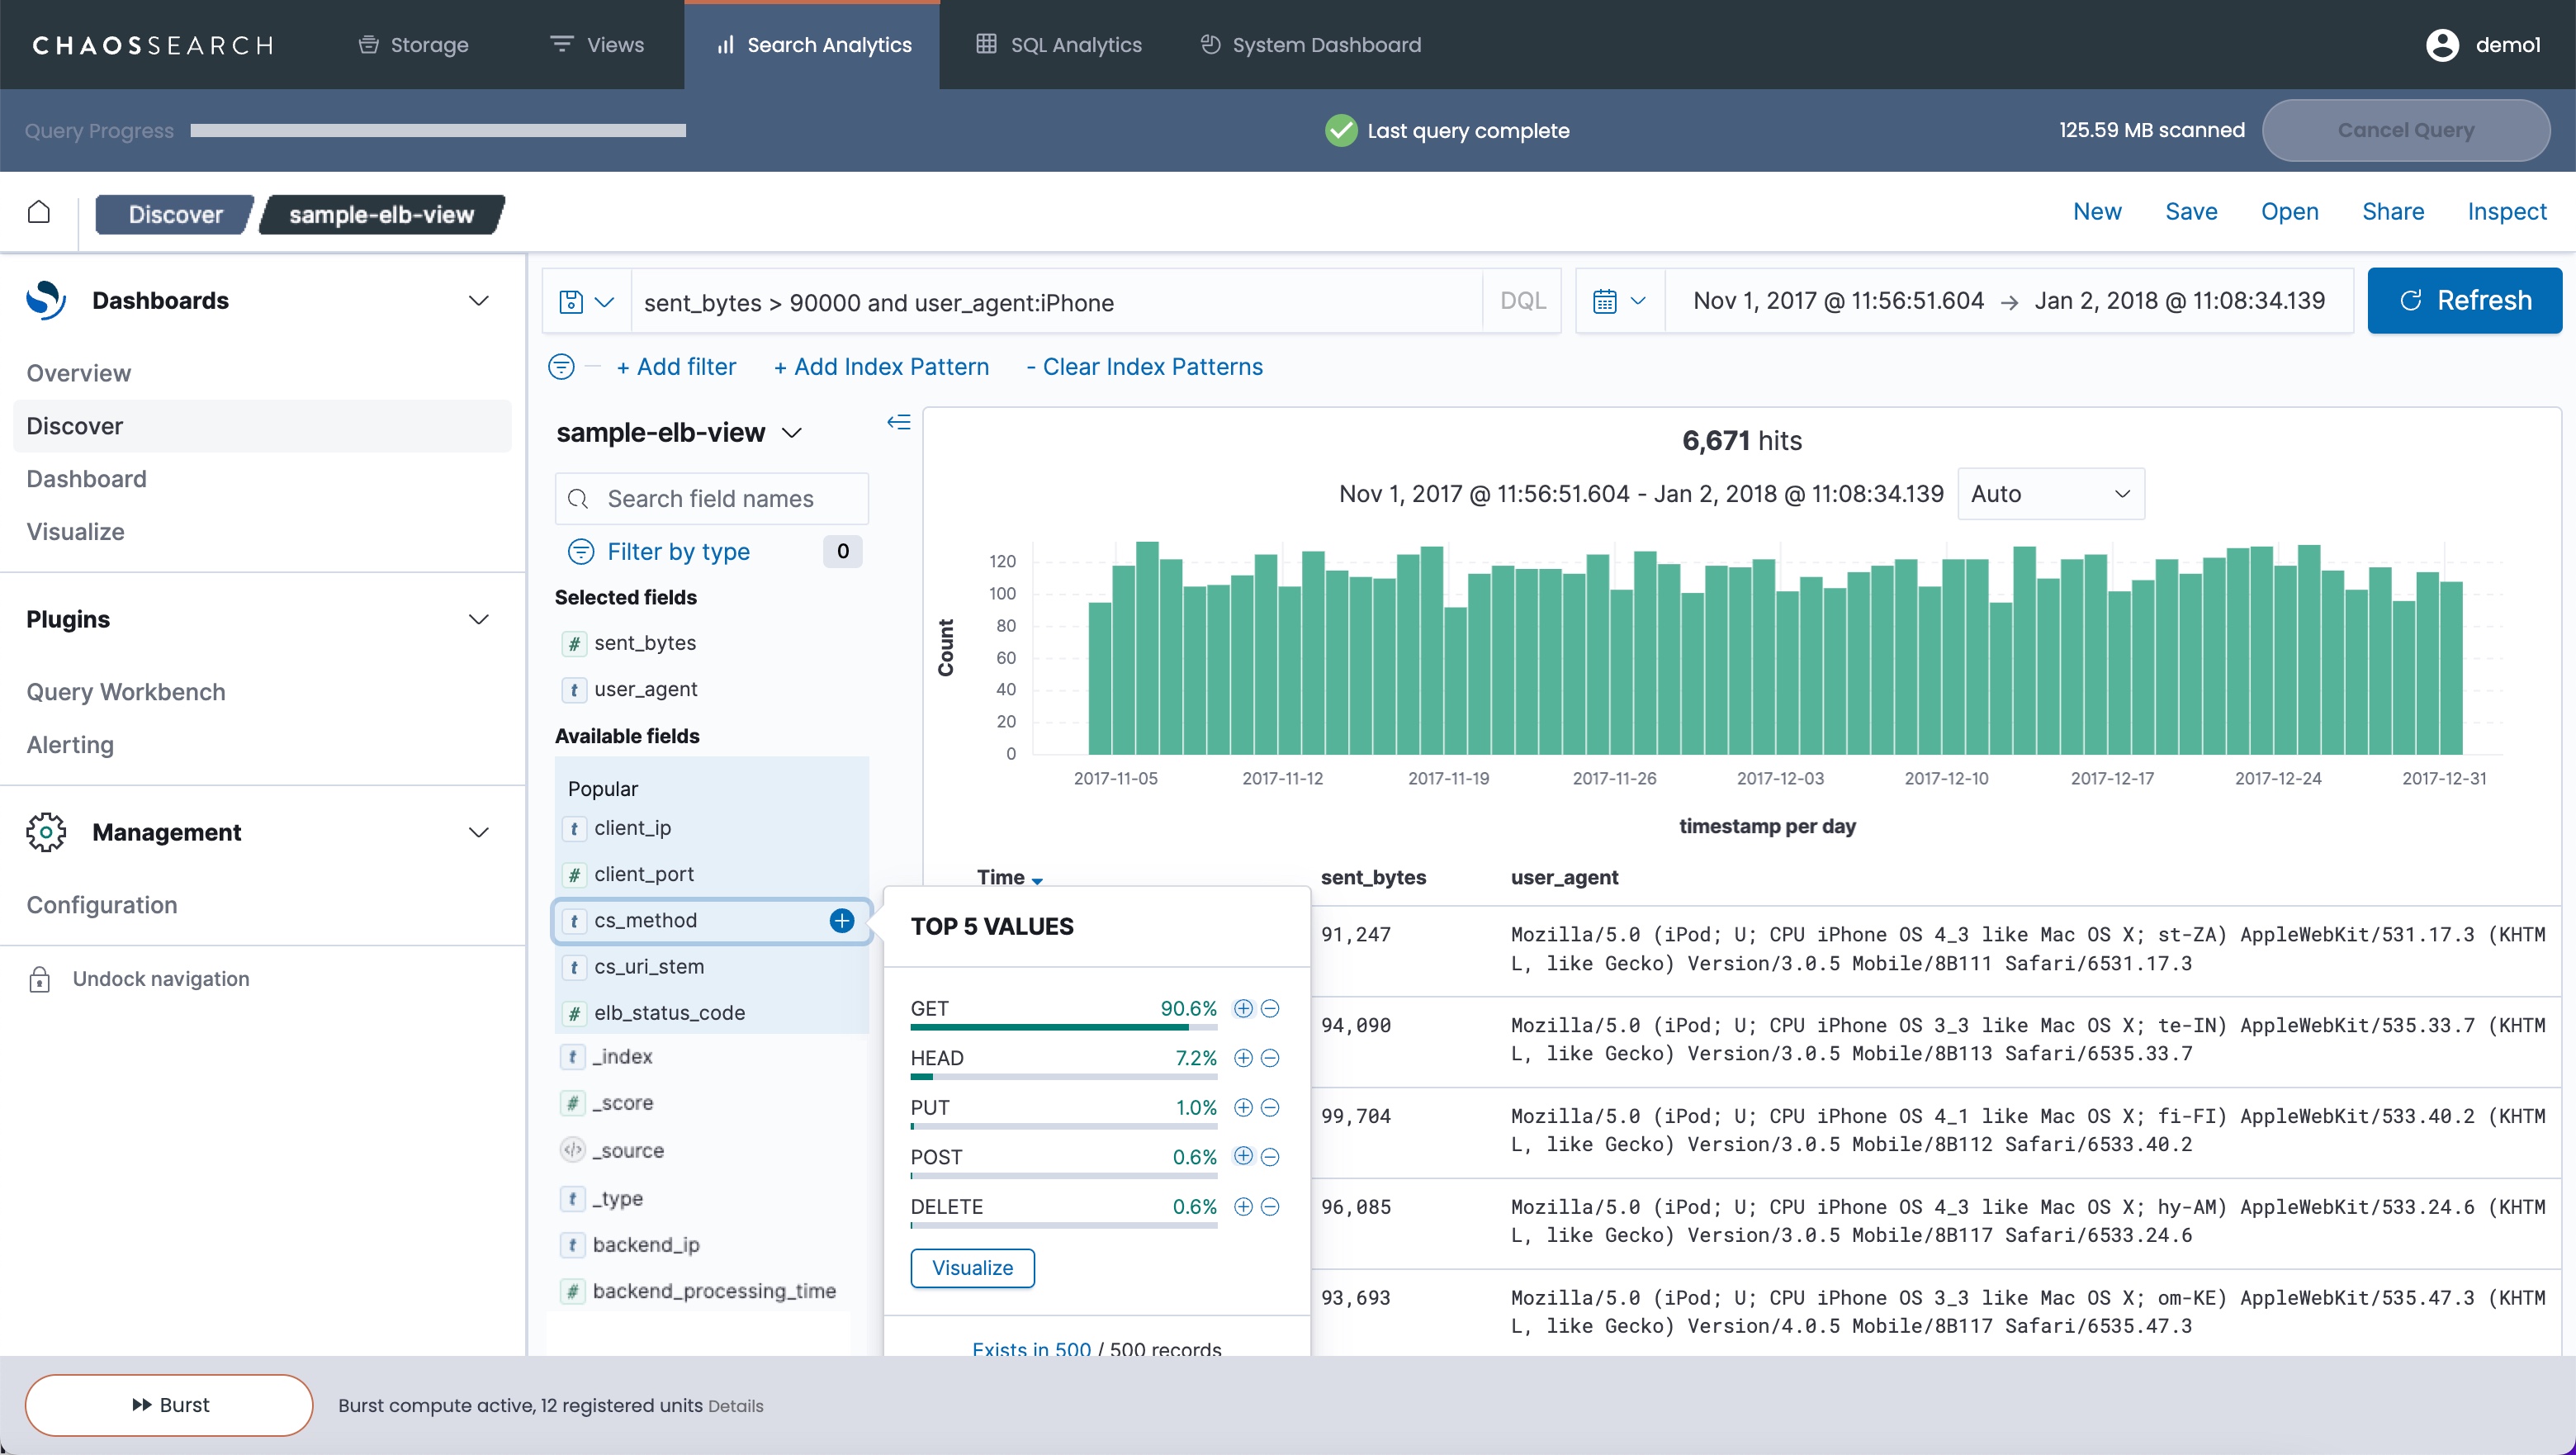Image resolution: width=2576 pixels, height=1455 pixels.
Task: Click the HEAD percentage bar
Action: pyautogui.click(x=1063, y=1077)
